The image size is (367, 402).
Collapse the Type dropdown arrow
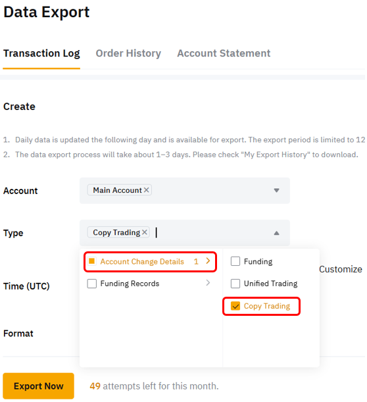tap(276, 233)
